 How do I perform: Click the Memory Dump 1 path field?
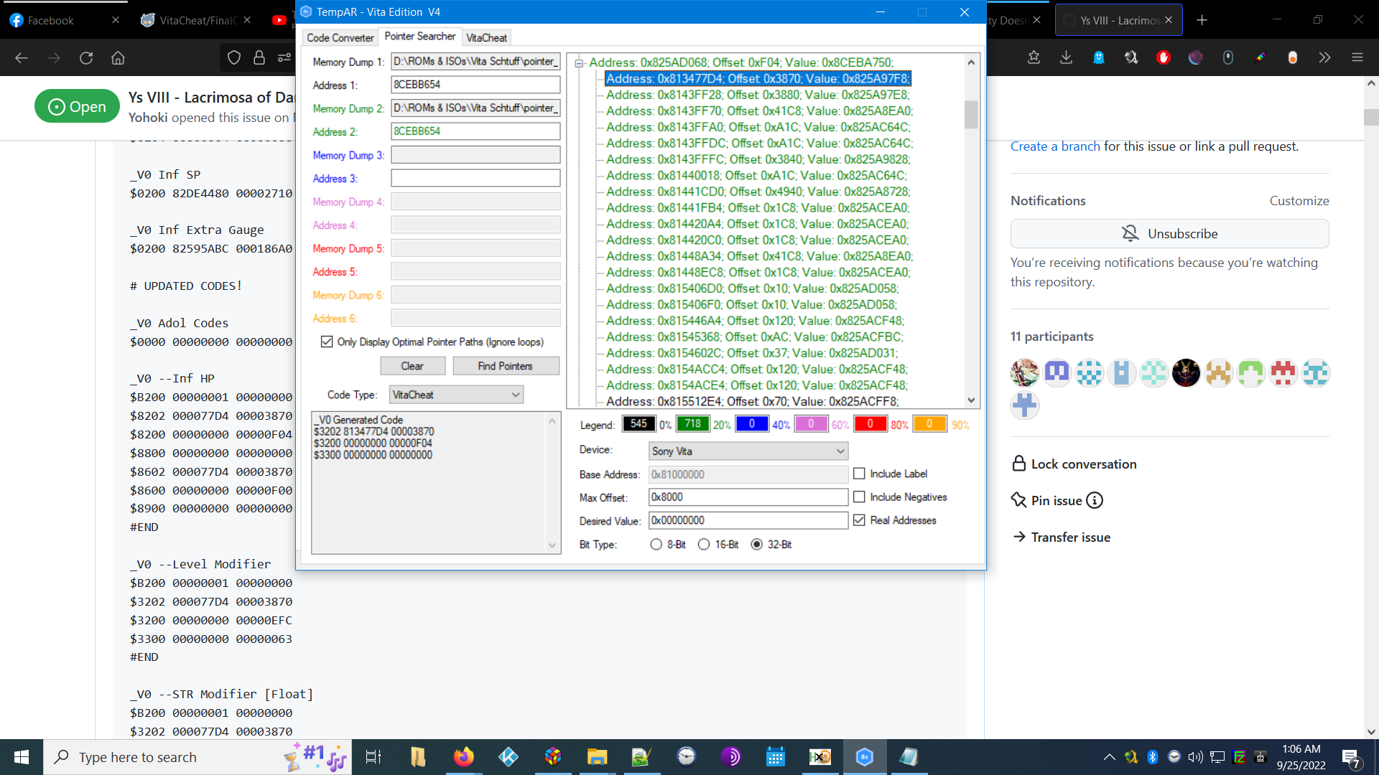(x=475, y=62)
